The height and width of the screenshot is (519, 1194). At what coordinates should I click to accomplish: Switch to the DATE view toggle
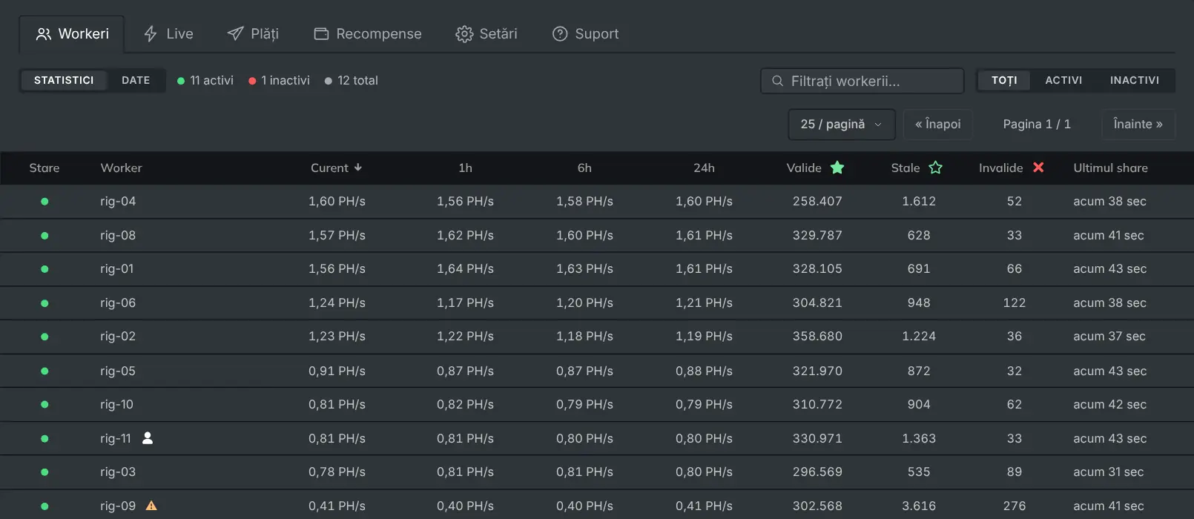click(x=136, y=80)
